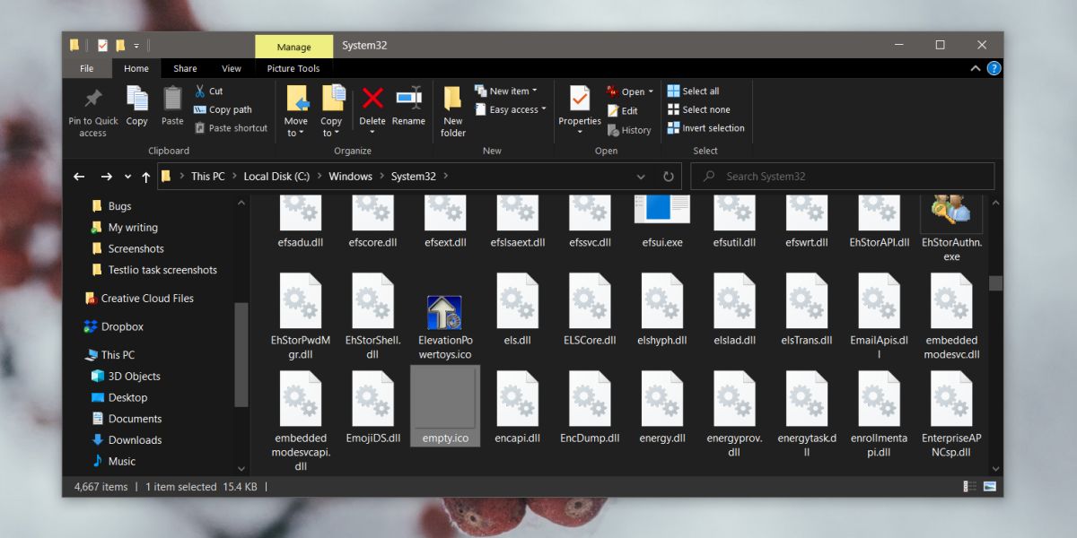Viewport: 1077px width, 538px height.
Task: Collapse the ribbon with the chevron
Action: [976, 68]
